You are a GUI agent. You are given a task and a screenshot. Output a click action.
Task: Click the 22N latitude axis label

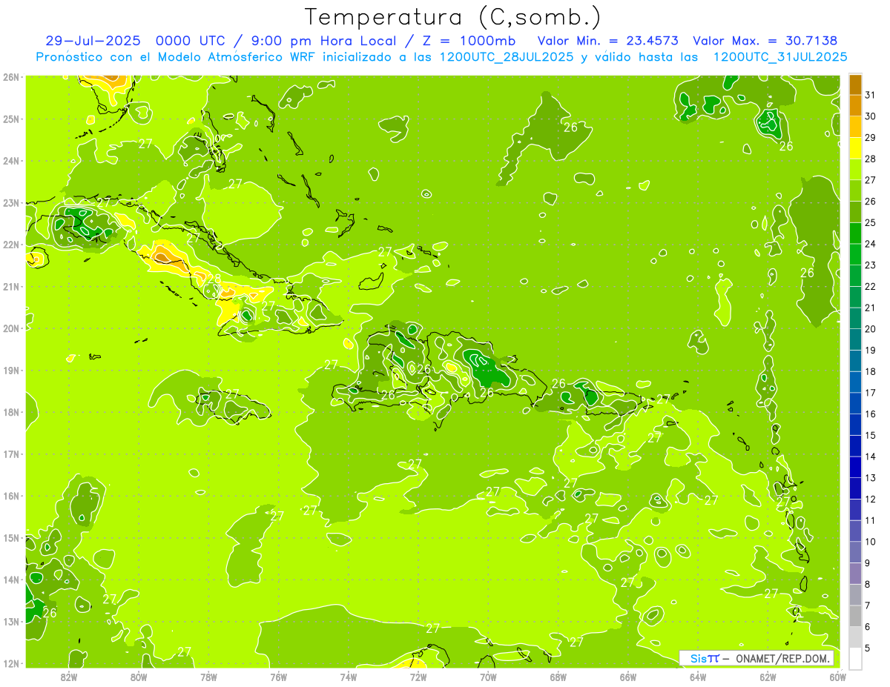[10, 244]
